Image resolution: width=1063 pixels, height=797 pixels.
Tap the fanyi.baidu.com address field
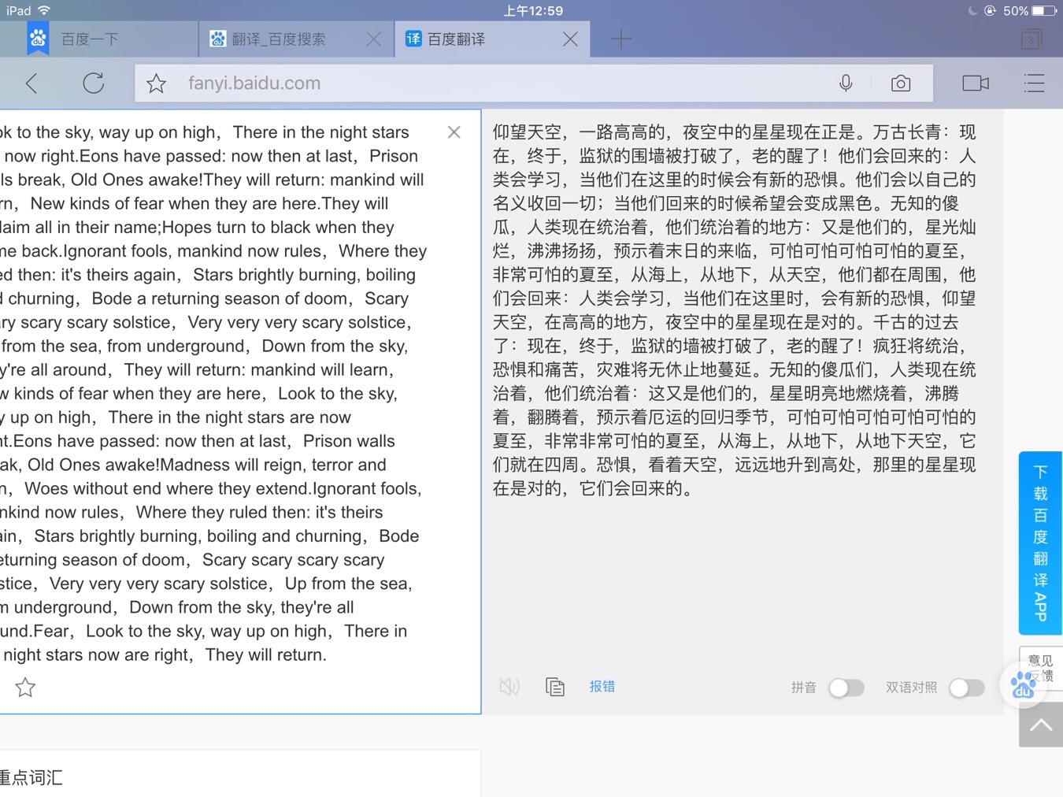point(472,83)
